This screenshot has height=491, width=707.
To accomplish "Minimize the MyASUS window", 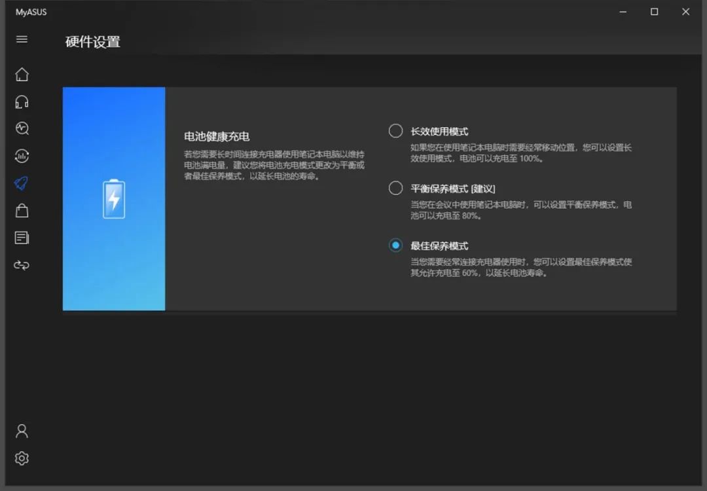I will pyautogui.click(x=622, y=11).
